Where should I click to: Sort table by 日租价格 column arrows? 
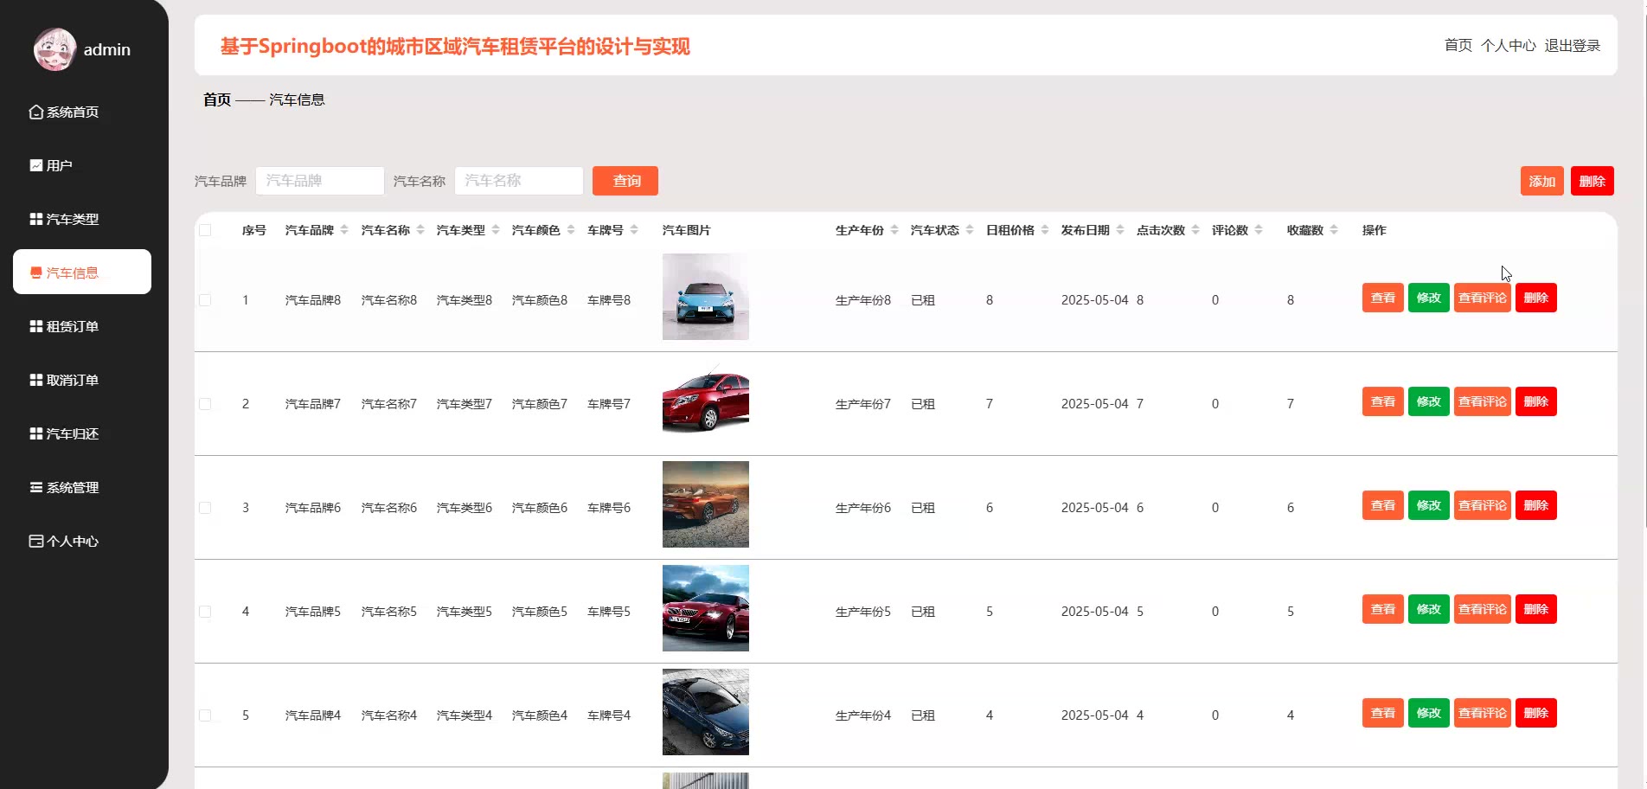[x=1045, y=230]
